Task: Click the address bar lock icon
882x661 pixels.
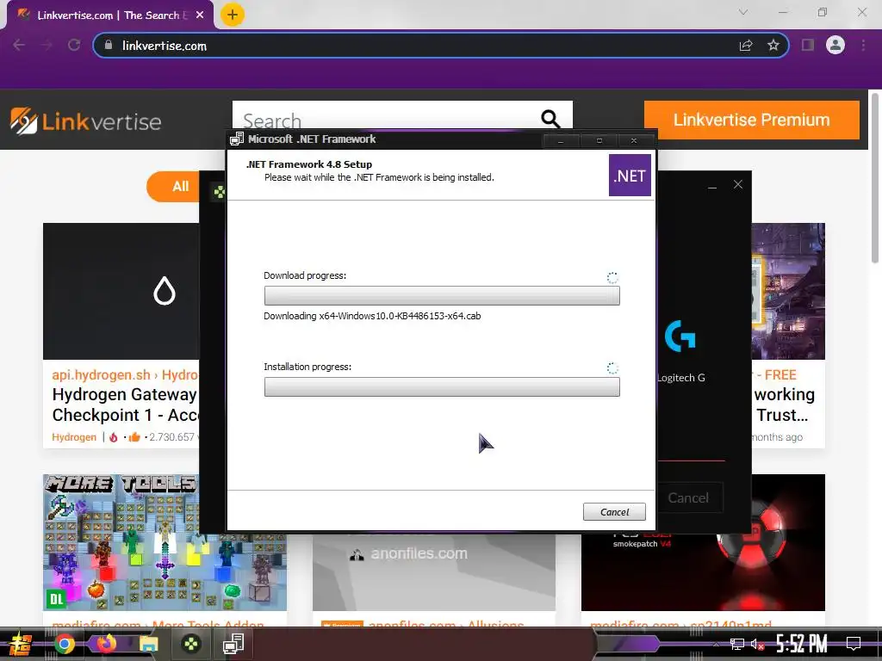Action: point(109,45)
